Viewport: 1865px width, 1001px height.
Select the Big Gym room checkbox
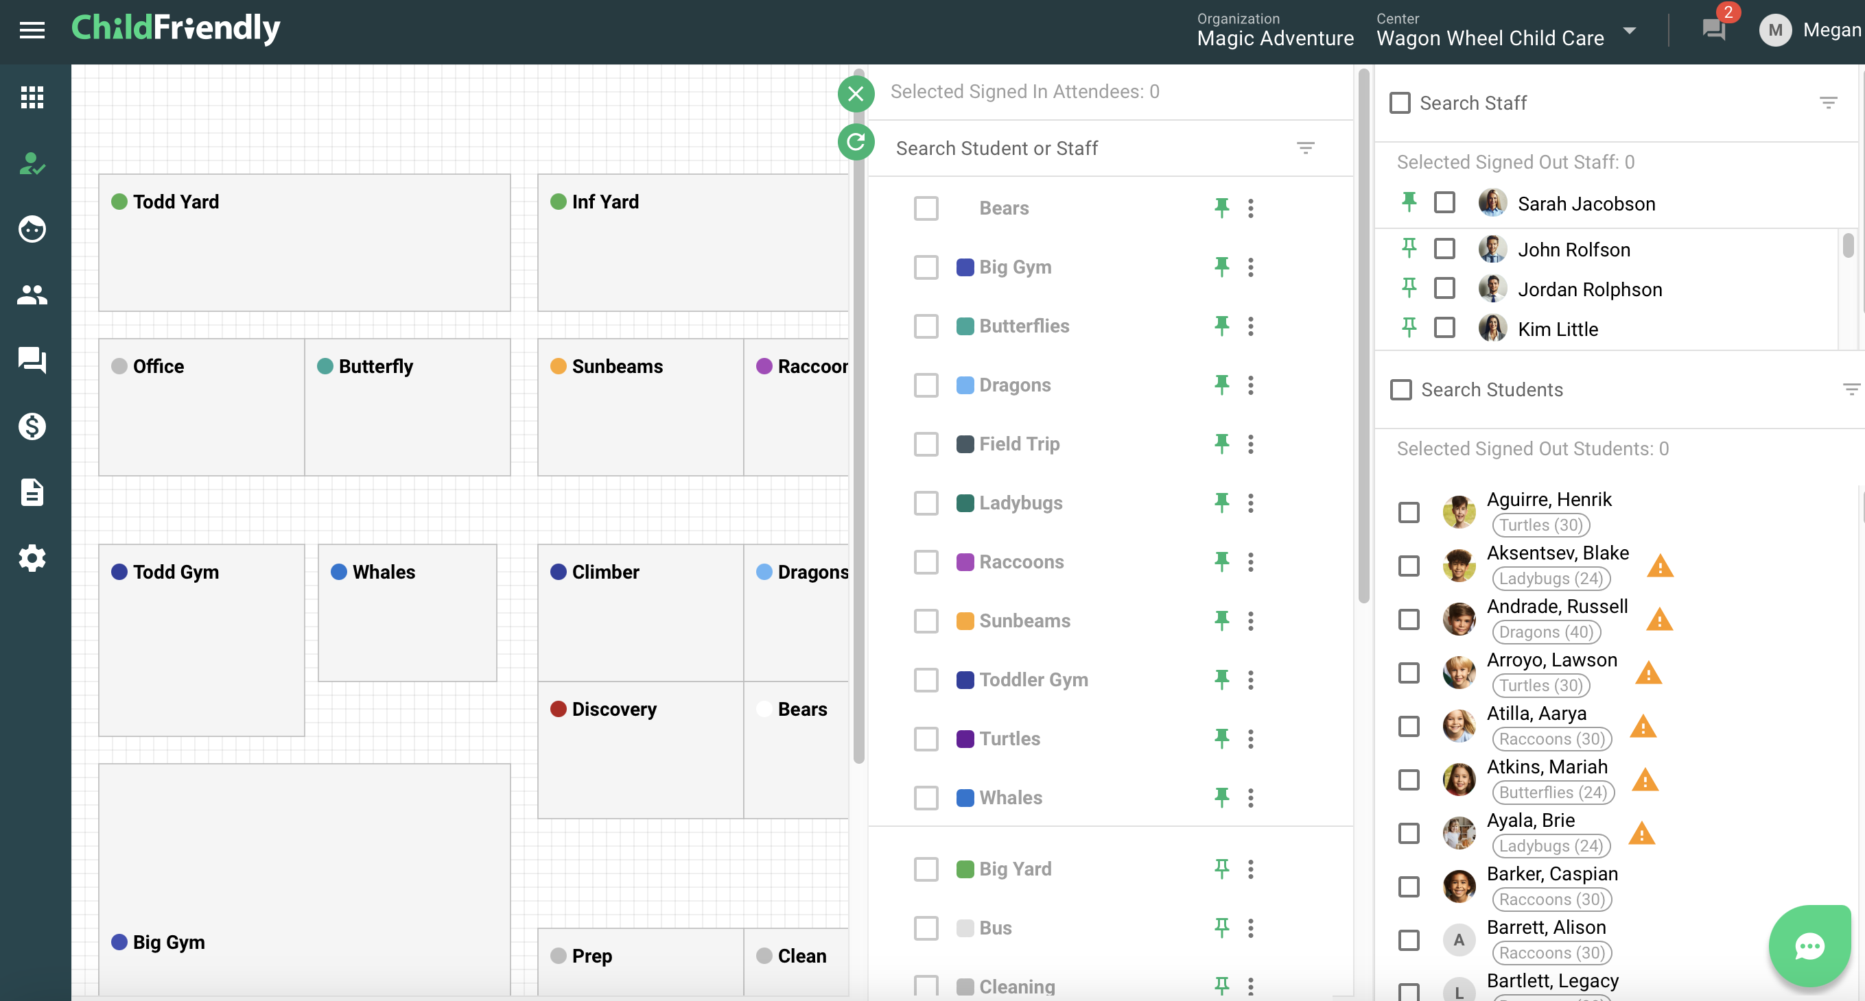(x=926, y=267)
